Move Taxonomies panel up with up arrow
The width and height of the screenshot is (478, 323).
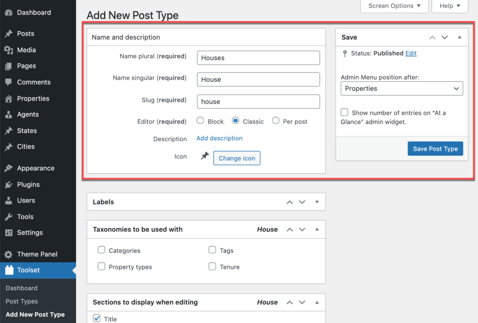click(289, 230)
